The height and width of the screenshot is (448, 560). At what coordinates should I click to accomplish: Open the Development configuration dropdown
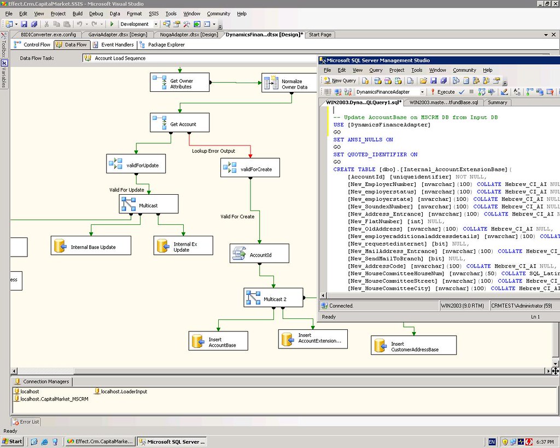[x=156, y=24]
